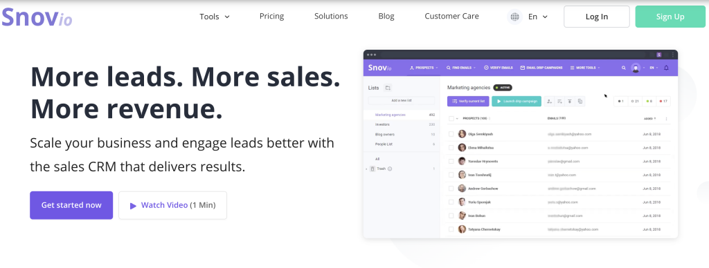709x268 pixels.
Task: Click the Trash bin icon in sidebar
Action: coord(373,169)
